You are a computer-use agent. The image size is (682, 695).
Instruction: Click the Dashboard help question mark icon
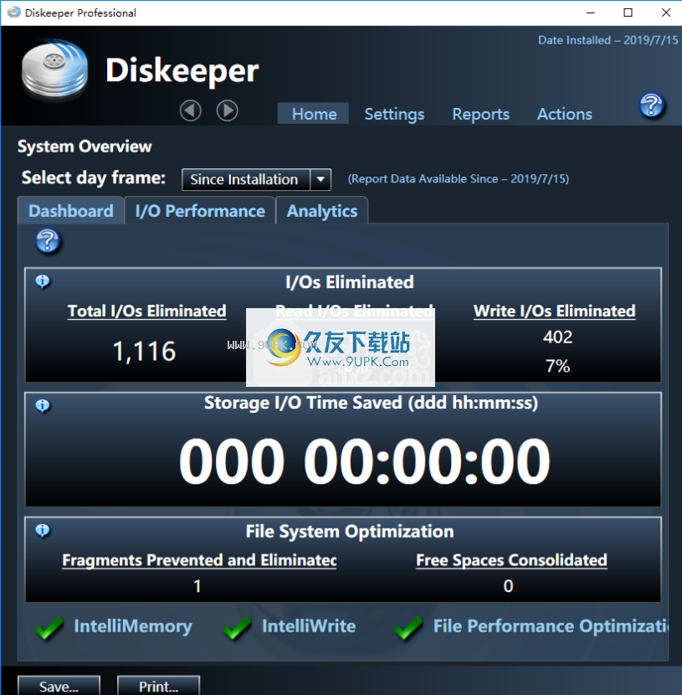pyautogui.click(x=48, y=241)
